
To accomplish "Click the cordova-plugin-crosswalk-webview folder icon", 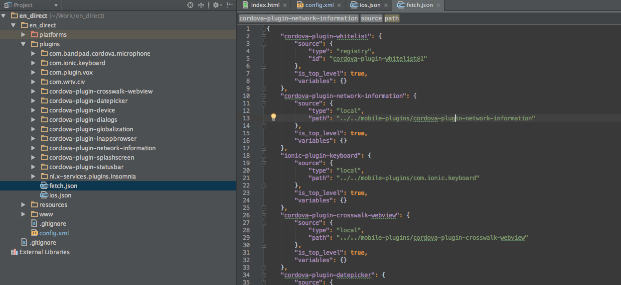I will 44,92.
